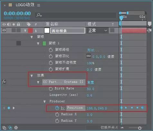Viewport: 153px width, 131px height.
Task: Click the 源名称 column header
Action: tap(52, 24)
